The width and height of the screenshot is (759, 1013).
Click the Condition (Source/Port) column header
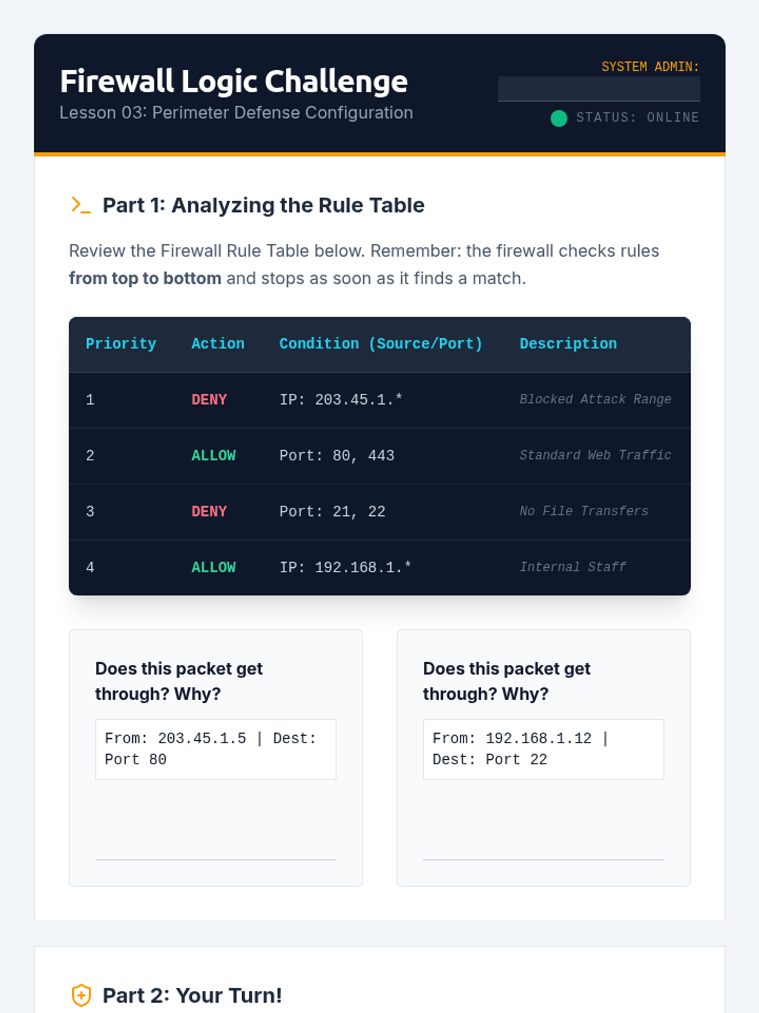[381, 344]
